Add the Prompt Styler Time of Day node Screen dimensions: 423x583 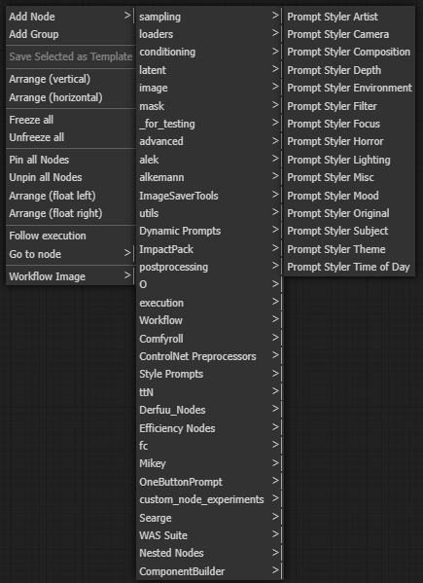tap(349, 267)
